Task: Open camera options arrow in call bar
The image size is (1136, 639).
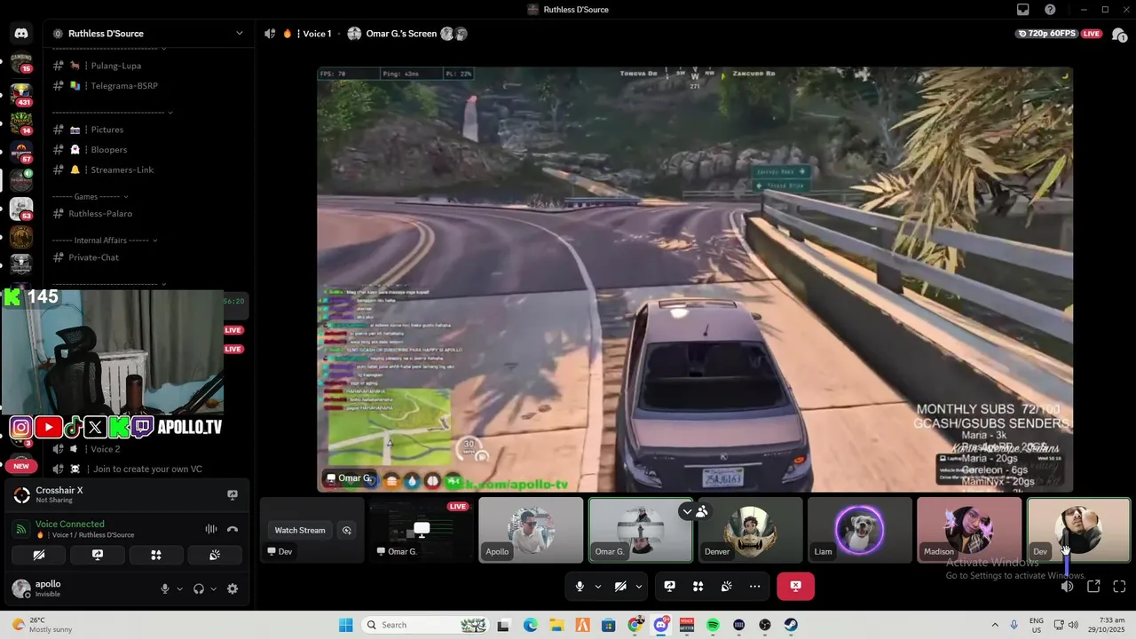Action: coord(638,586)
